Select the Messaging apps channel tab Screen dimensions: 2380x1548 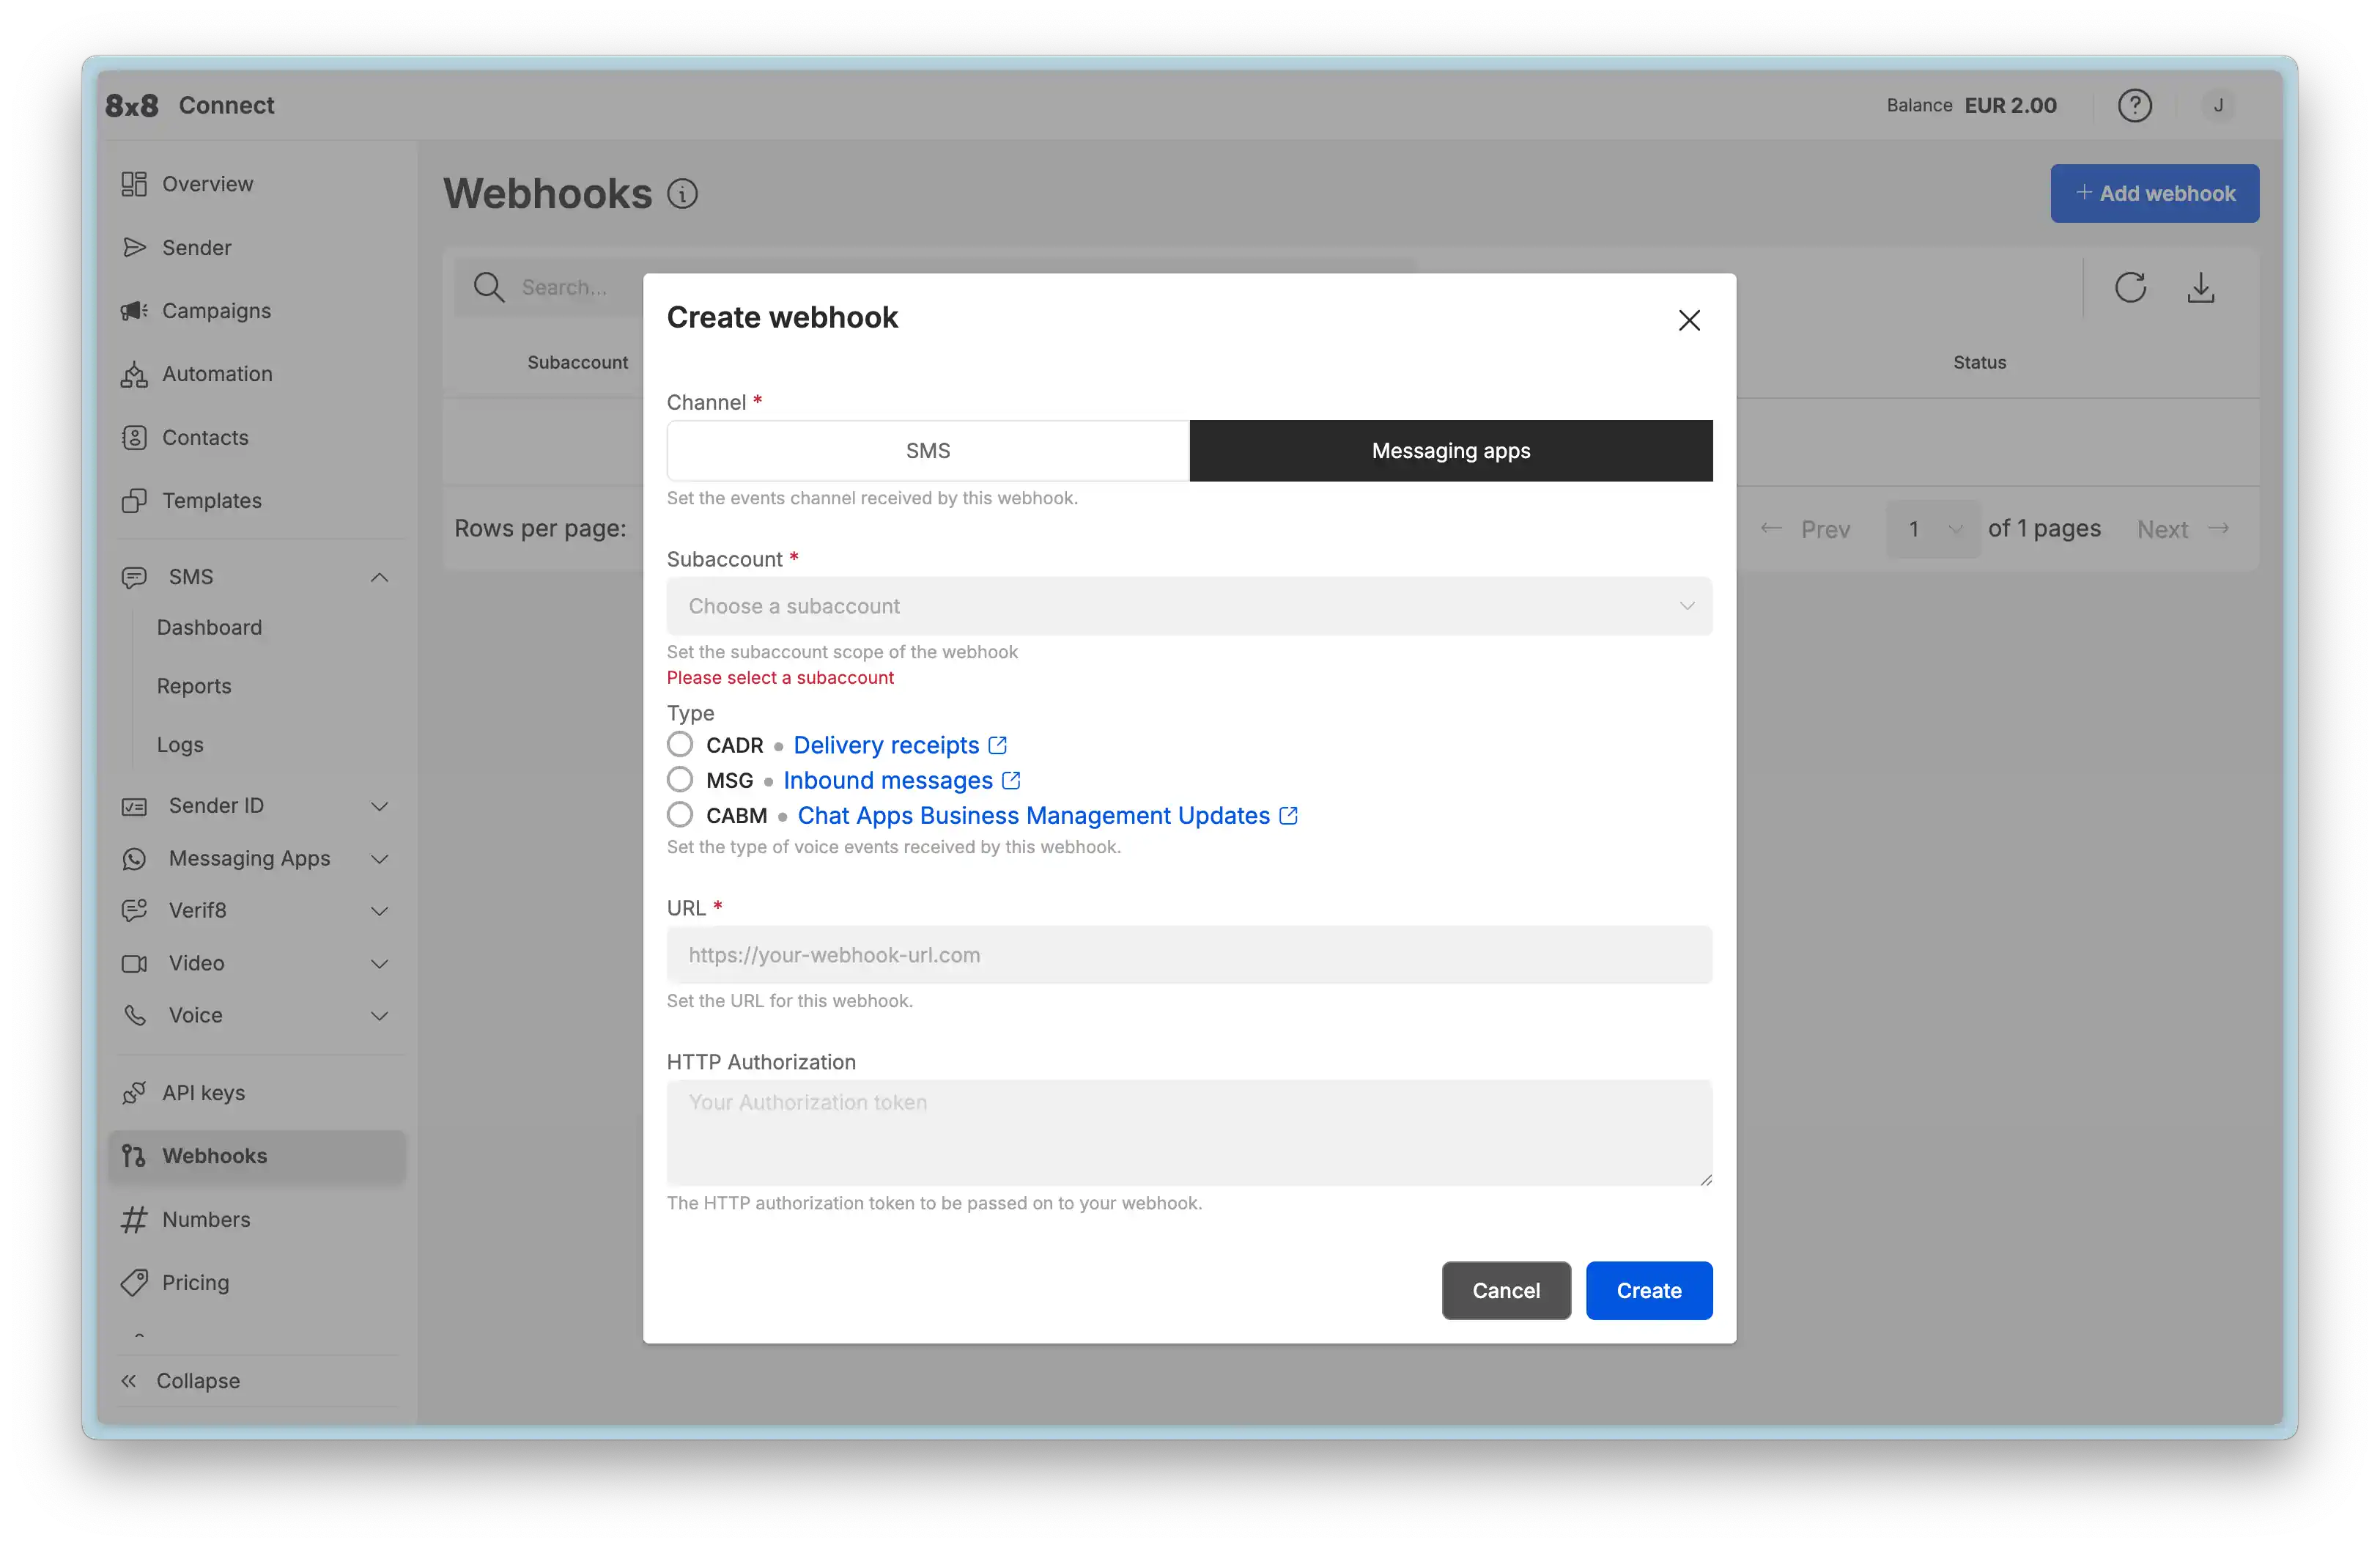click(1451, 450)
